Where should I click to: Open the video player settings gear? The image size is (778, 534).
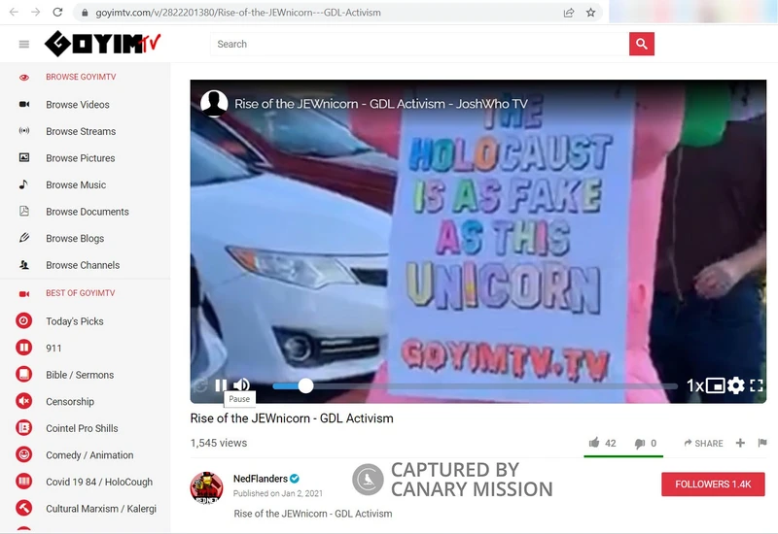tap(736, 385)
